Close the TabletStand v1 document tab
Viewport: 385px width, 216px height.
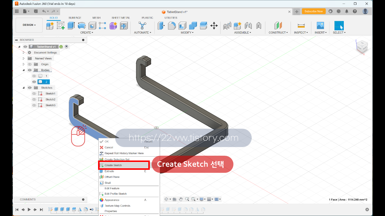pos(290,12)
